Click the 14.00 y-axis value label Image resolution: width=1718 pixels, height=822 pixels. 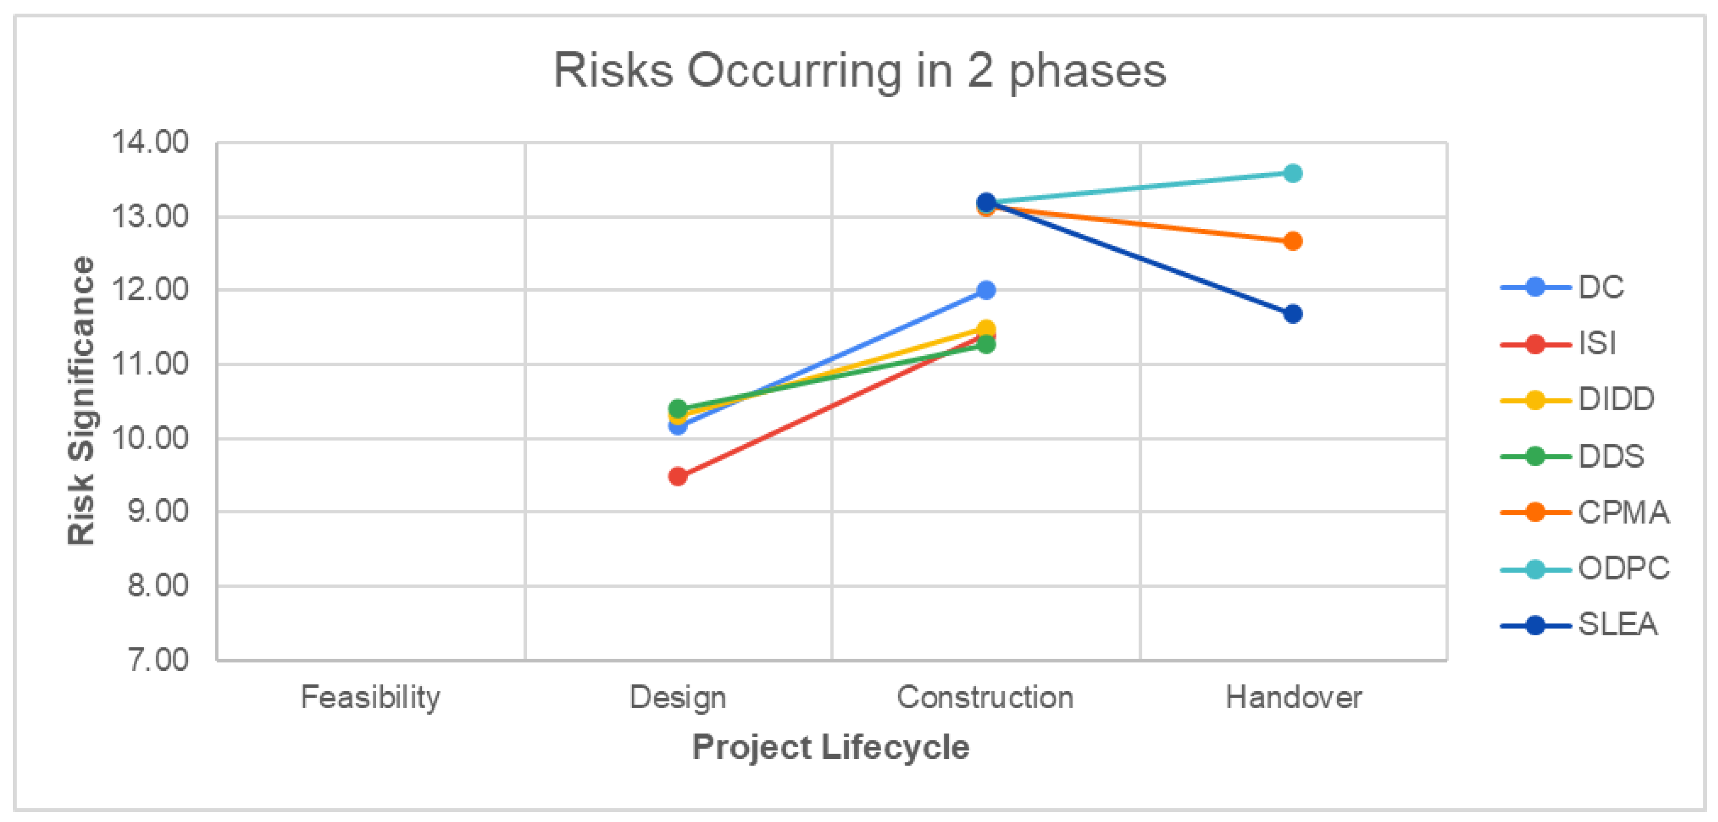(x=150, y=142)
